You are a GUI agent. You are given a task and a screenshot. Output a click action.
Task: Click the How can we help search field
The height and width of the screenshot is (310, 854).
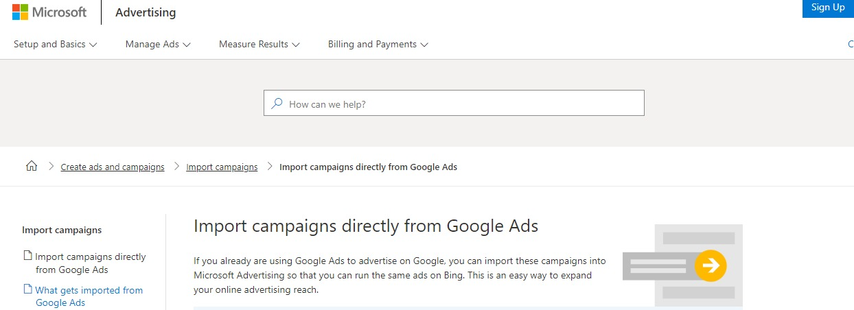tap(460, 104)
